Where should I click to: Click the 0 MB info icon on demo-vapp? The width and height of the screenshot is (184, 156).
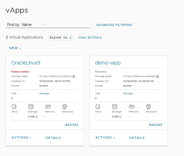pos(120,117)
